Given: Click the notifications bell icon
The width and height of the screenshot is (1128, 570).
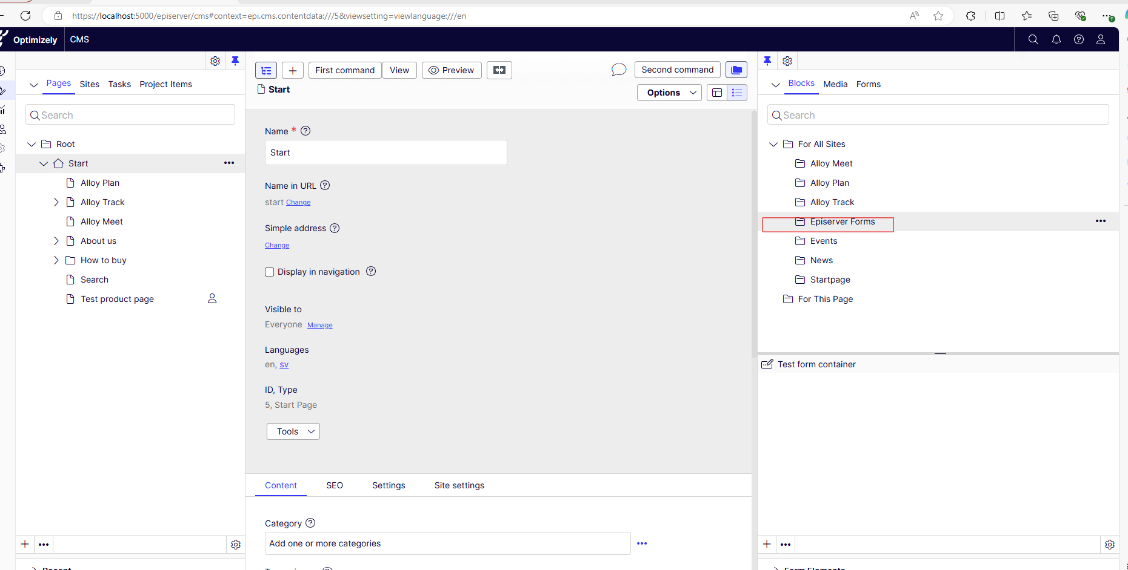Looking at the screenshot, I should [1056, 39].
